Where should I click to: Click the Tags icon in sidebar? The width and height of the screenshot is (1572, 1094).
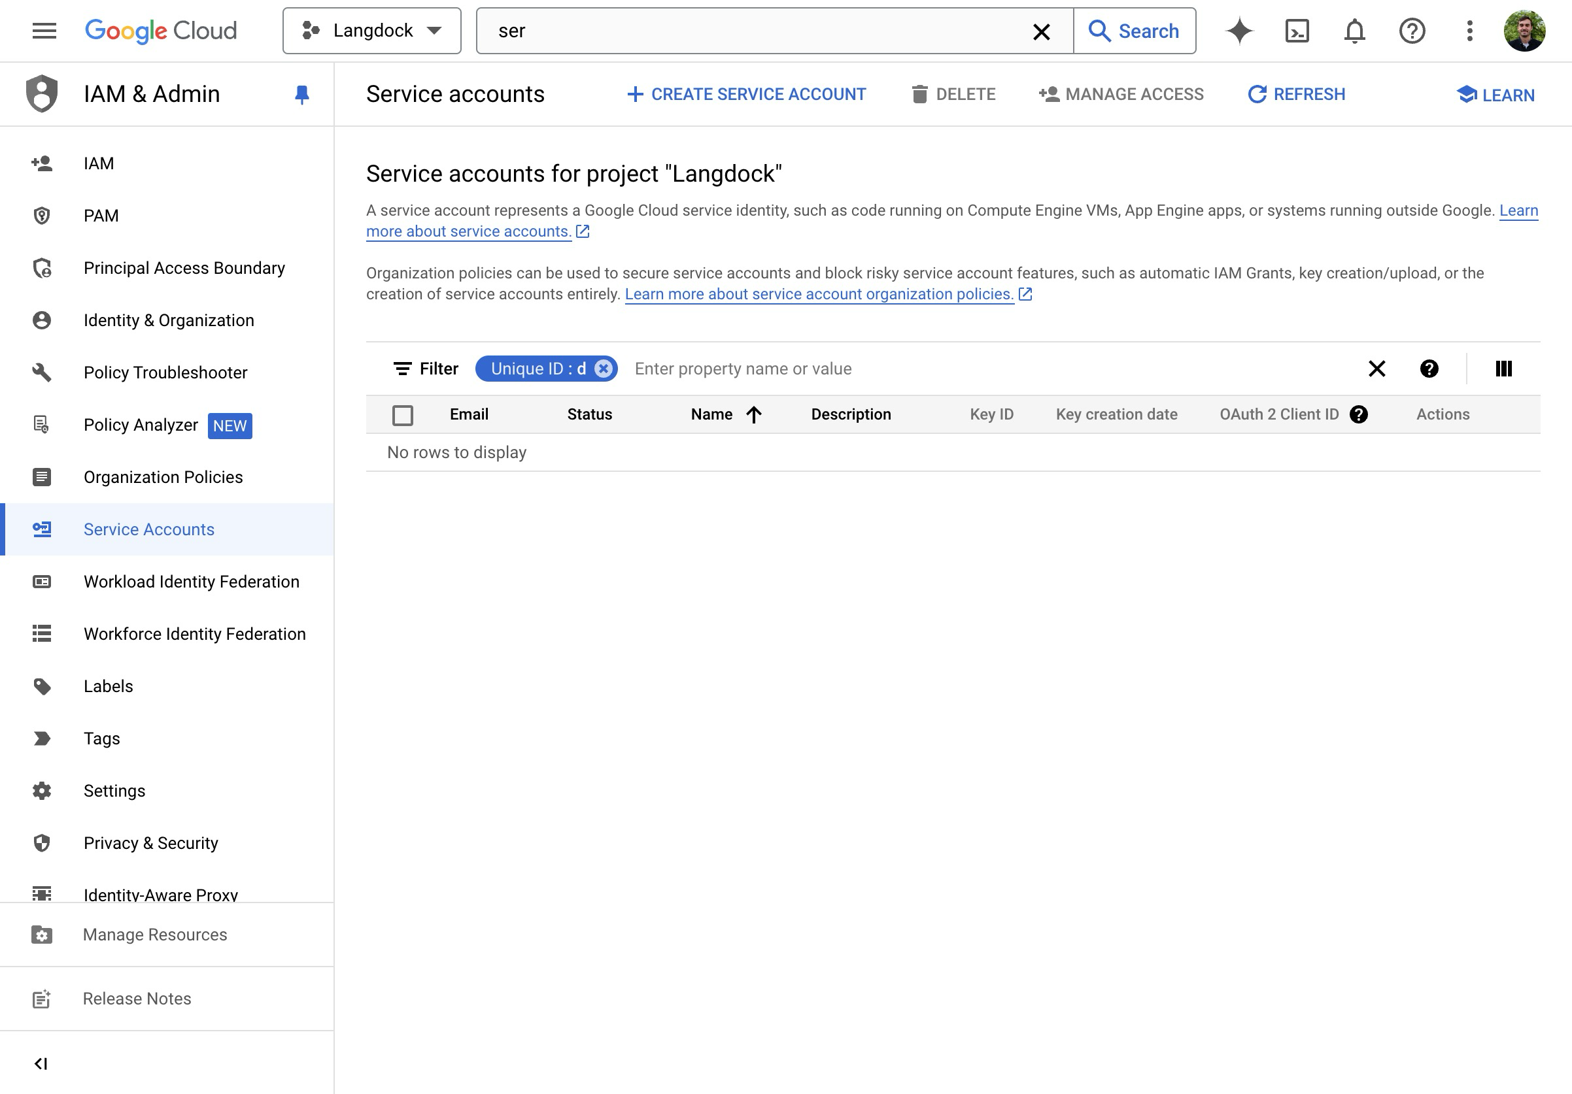pyautogui.click(x=42, y=739)
